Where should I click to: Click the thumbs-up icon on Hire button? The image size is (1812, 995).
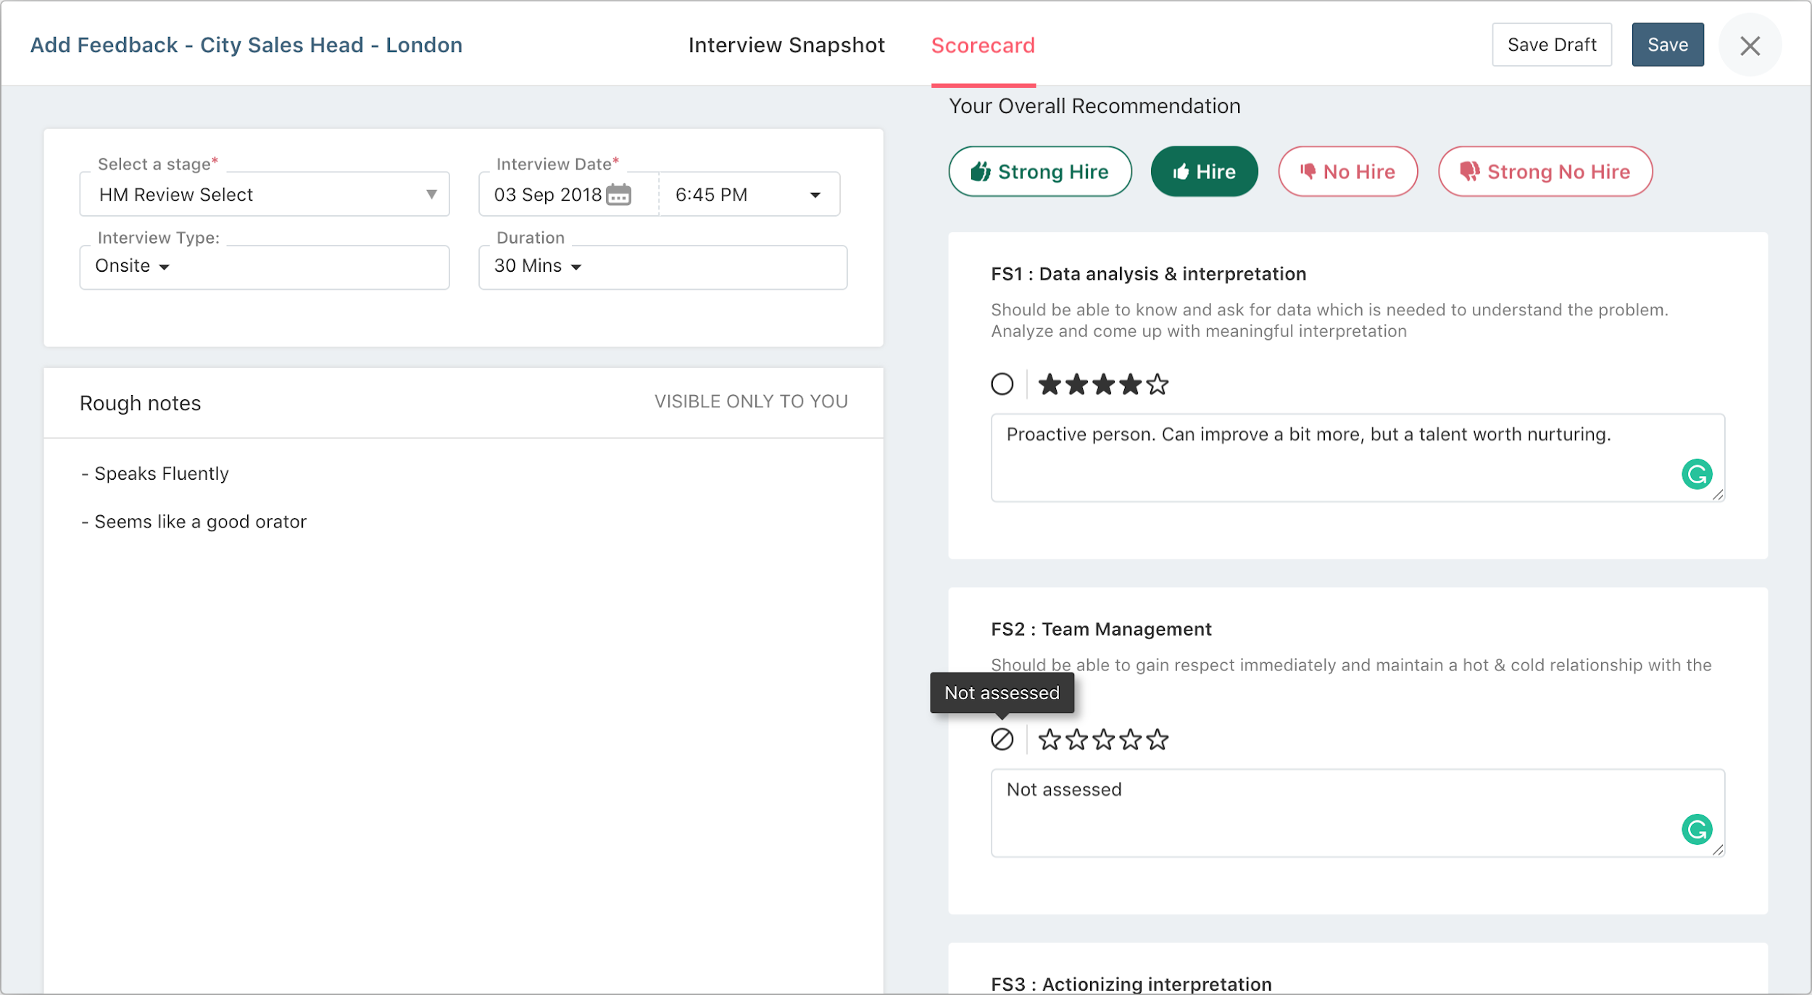1179,172
